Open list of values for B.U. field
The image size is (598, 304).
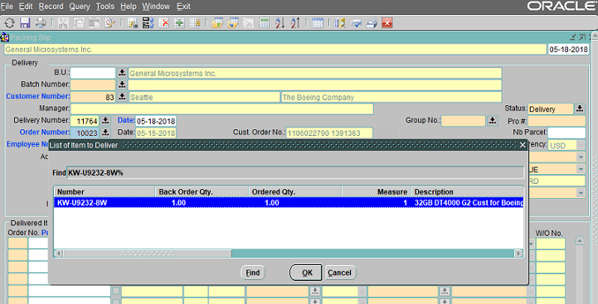coord(122,73)
